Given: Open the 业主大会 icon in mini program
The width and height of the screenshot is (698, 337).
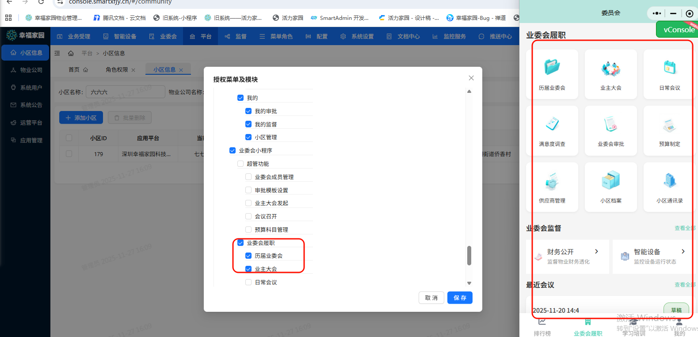Looking at the screenshot, I should (x=611, y=69).
